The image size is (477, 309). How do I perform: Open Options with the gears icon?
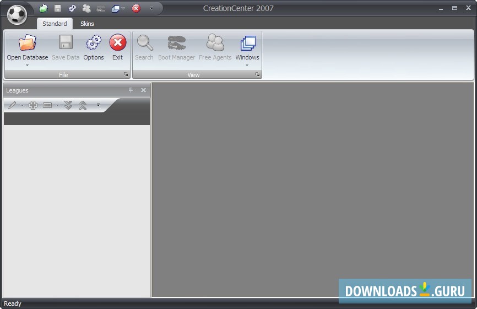94,48
